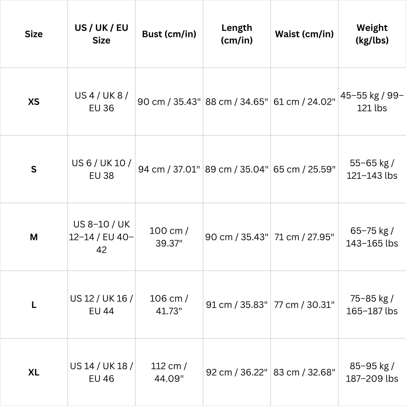This screenshot has height=406, width=406.
Task: Select the 45–55 kg weight cell
Action: (x=372, y=102)
